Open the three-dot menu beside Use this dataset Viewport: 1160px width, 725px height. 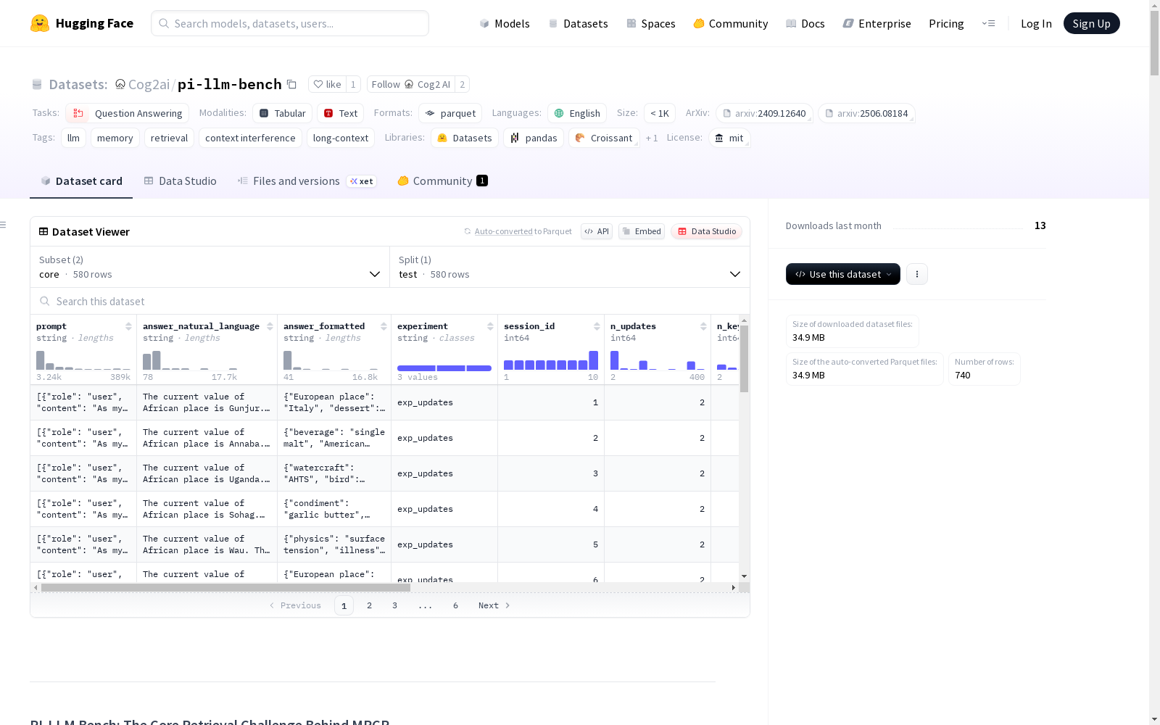[917, 274]
